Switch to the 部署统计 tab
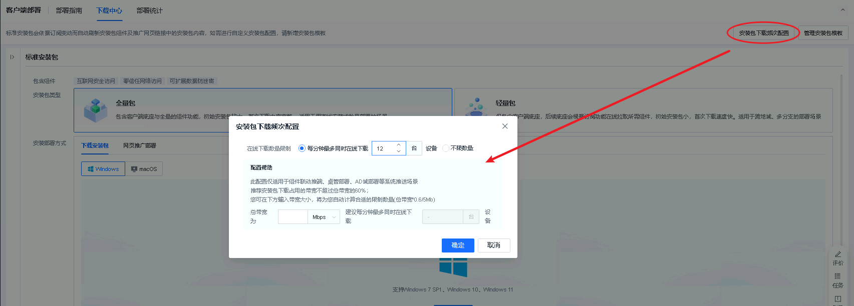 click(149, 10)
